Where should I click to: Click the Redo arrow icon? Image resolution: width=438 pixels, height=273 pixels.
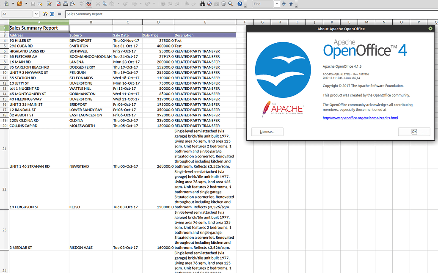click(147, 4)
